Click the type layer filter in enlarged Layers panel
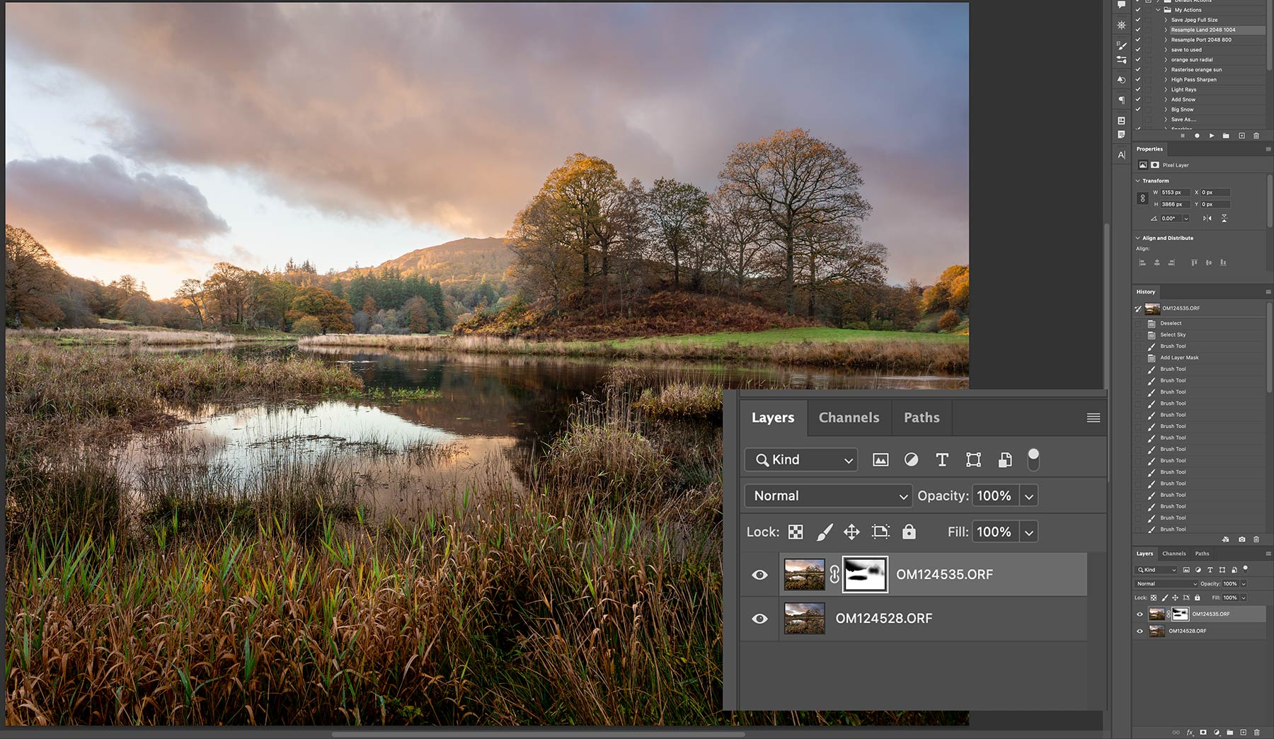The width and height of the screenshot is (1274, 739). point(941,460)
